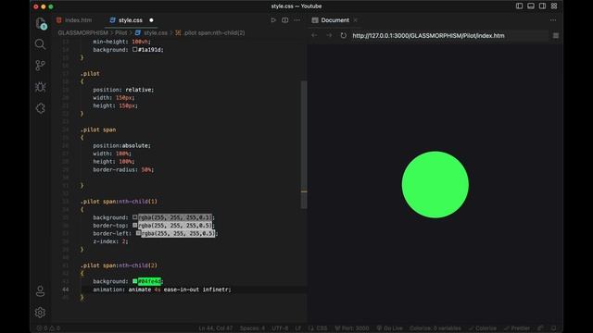Image resolution: width=593 pixels, height=333 pixels.
Task: Click the unsaved dot on the style.css tab
Action: click(x=151, y=20)
